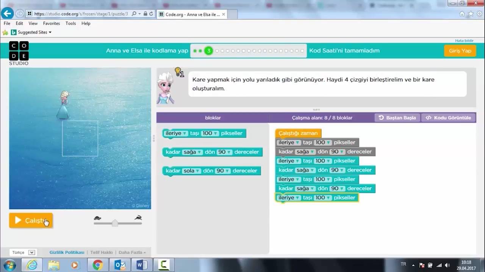The height and width of the screenshot is (272, 485).
Task: Click the Kodu Görüntüle button
Action: click(448, 118)
